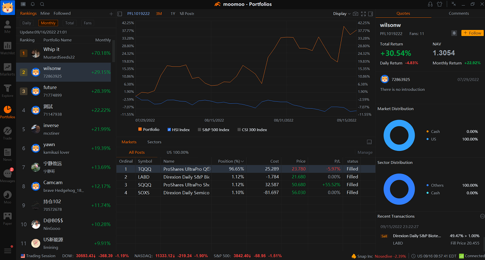Click the US 100.00% market filter

pyautogui.click(x=177, y=152)
